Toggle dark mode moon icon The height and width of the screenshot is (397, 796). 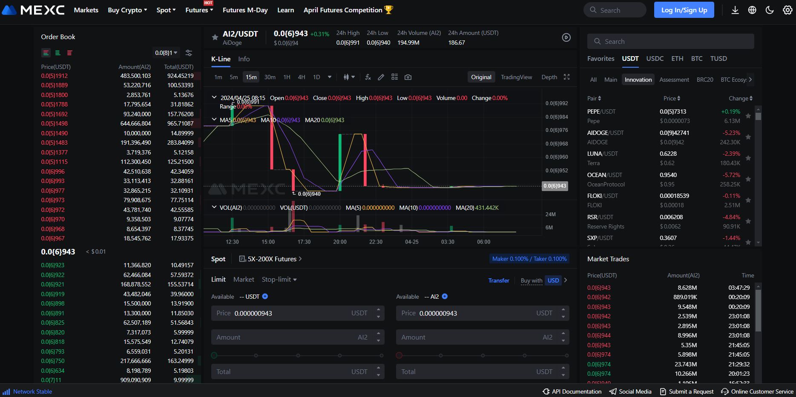click(x=770, y=10)
